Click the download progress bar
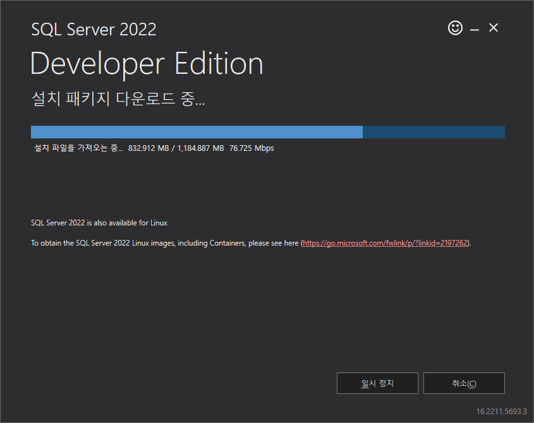The height and width of the screenshot is (423, 534). coord(268,132)
